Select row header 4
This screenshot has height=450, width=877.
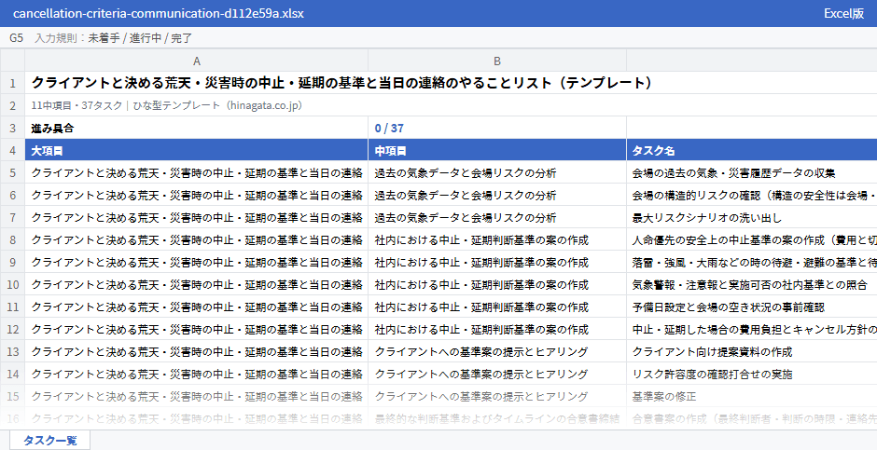(12, 150)
